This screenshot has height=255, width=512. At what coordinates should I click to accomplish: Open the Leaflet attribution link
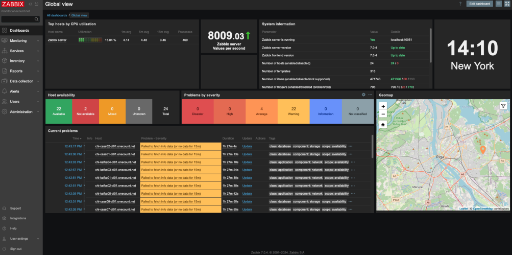tap(464, 208)
